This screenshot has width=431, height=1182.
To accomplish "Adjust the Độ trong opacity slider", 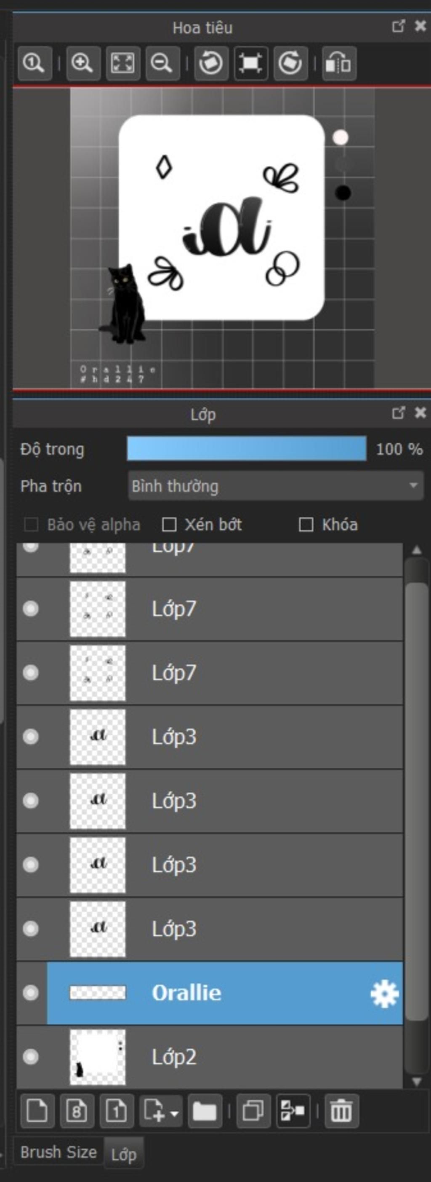I will click(247, 449).
